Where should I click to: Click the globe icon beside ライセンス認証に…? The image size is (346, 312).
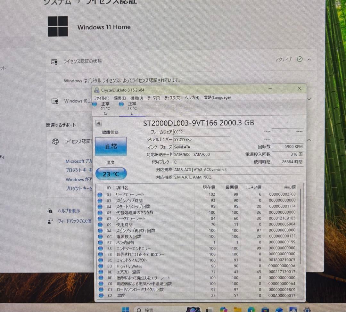click(55, 142)
